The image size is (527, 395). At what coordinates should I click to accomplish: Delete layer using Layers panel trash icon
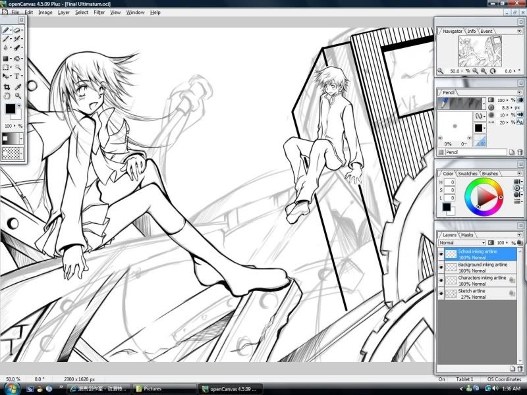coord(520,368)
